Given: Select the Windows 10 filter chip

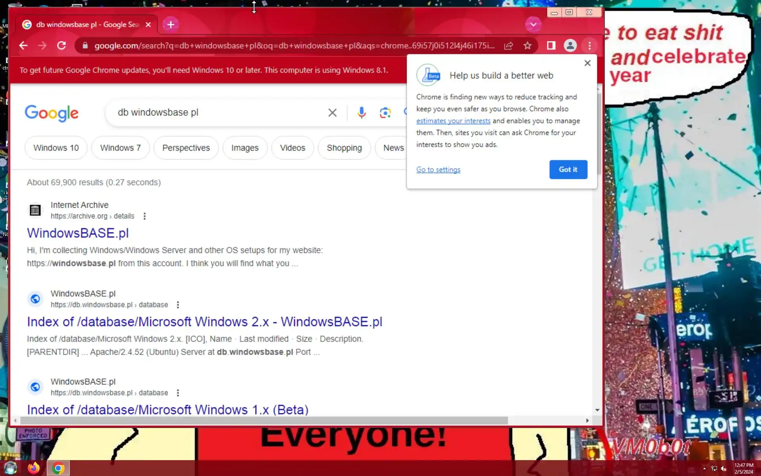Looking at the screenshot, I should pyautogui.click(x=56, y=148).
